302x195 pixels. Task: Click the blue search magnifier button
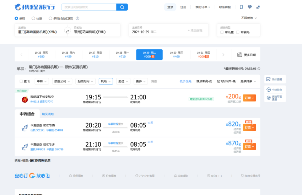(x=122, y=7)
